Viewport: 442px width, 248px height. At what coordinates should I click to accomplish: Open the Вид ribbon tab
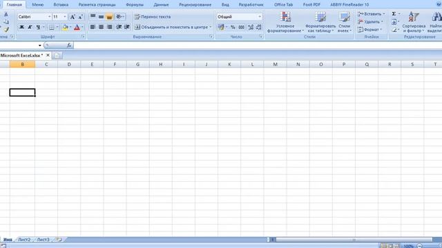pyautogui.click(x=225, y=5)
